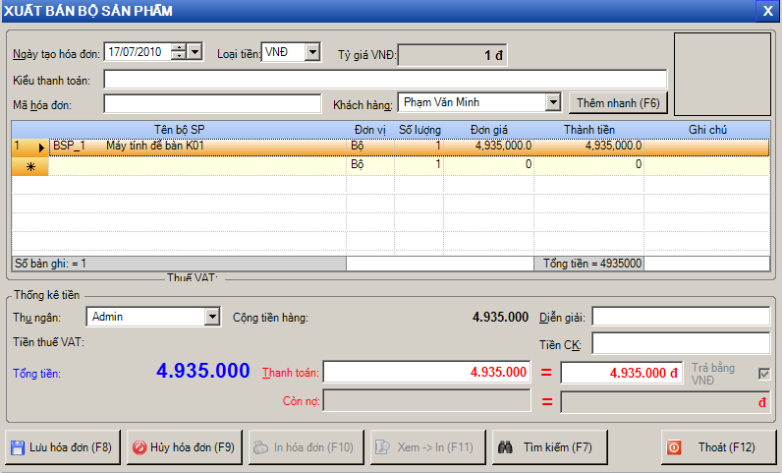Click the red cancel icon on Hủy hóa đơn
The height and width of the screenshot is (473, 782).
pyautogui.click(x=140, y=447)
